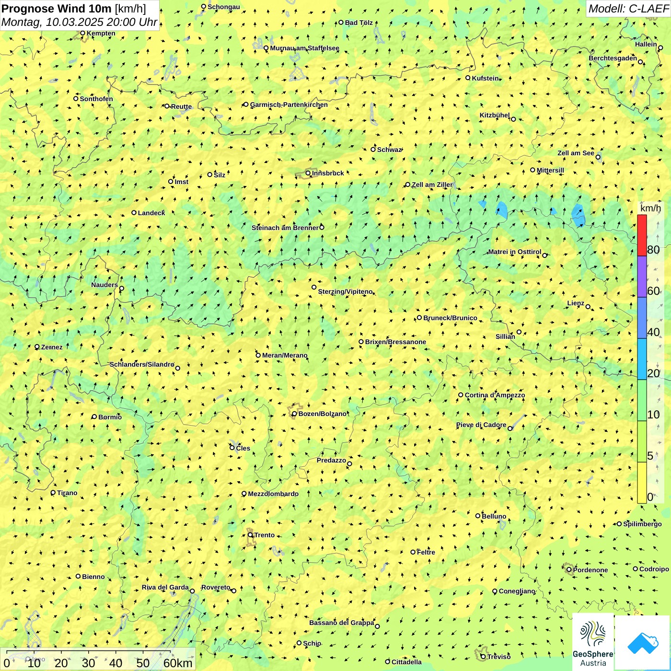Click the Mittersill label
This screenshot has height=671, width=671.
550,170
